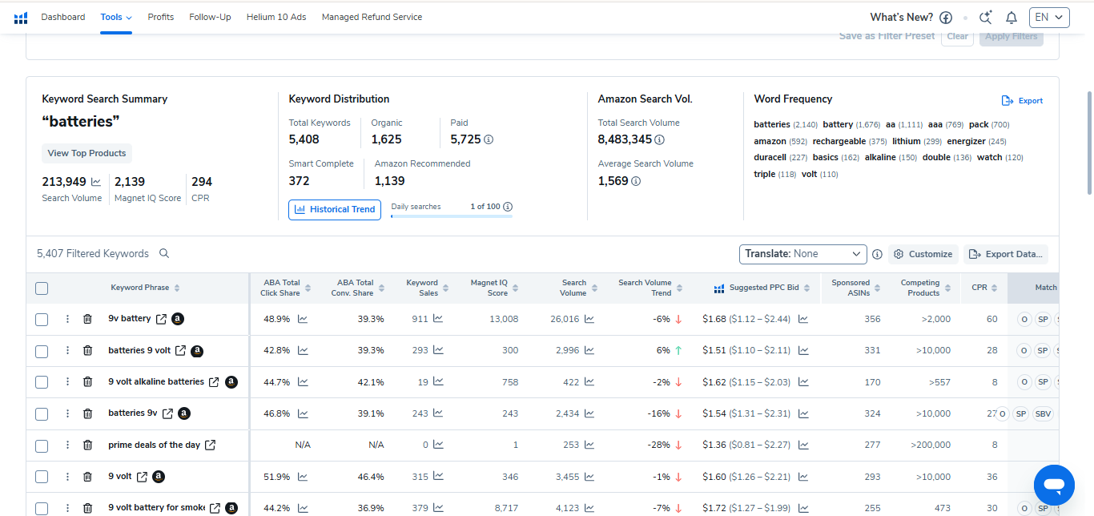Image resolution: width=1094 pixels, height=516 pixels.
Task: Open the EN language selector
Action: (1050, 17)
